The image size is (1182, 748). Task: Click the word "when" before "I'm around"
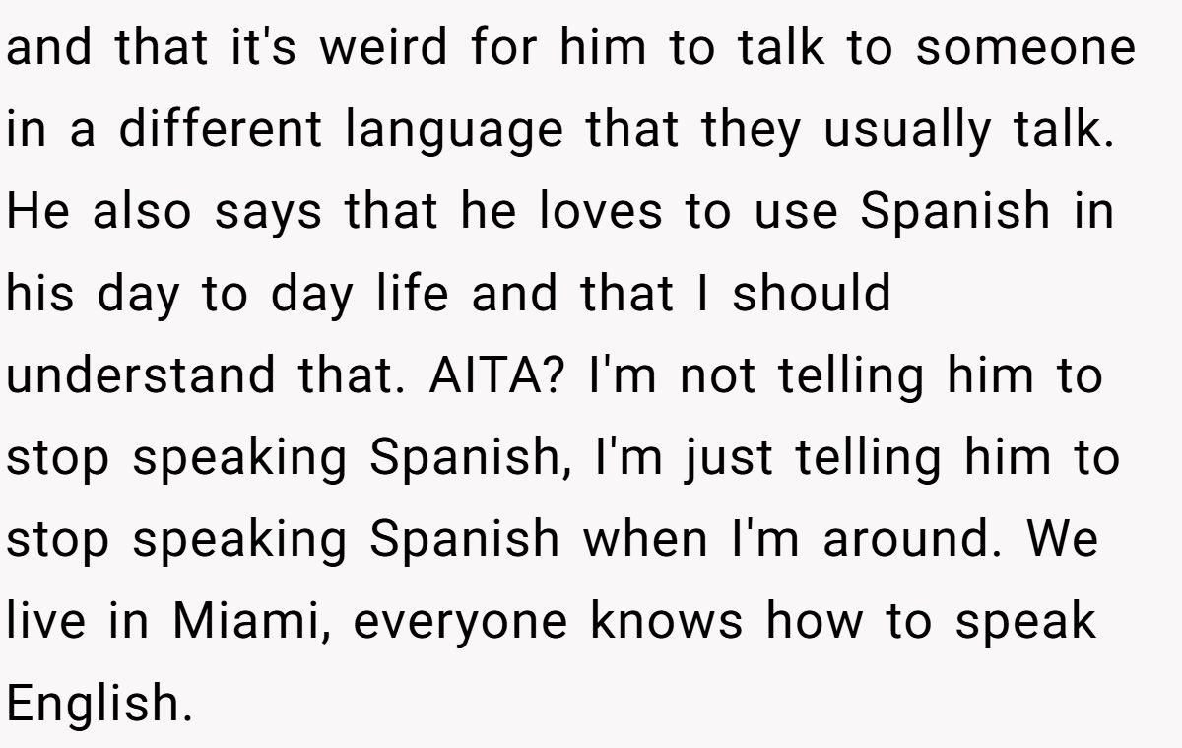(x=646, y=539)
